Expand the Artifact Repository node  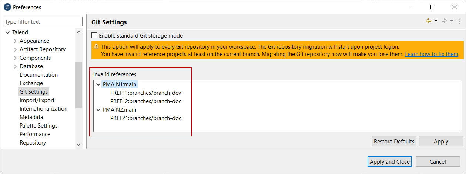(x=15, y=49)
